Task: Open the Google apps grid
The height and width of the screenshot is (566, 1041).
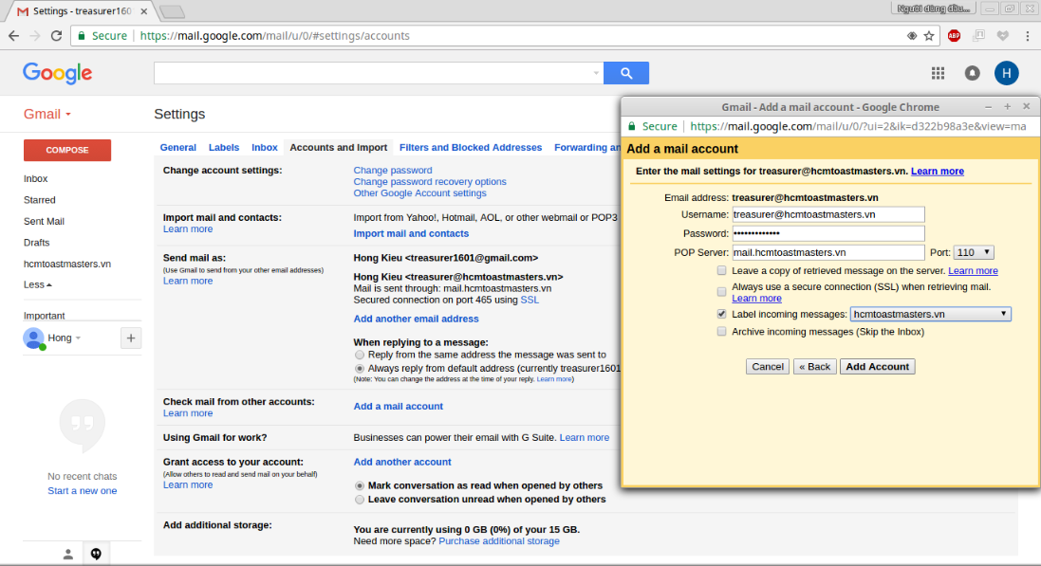Action: [x=938, y=73]
